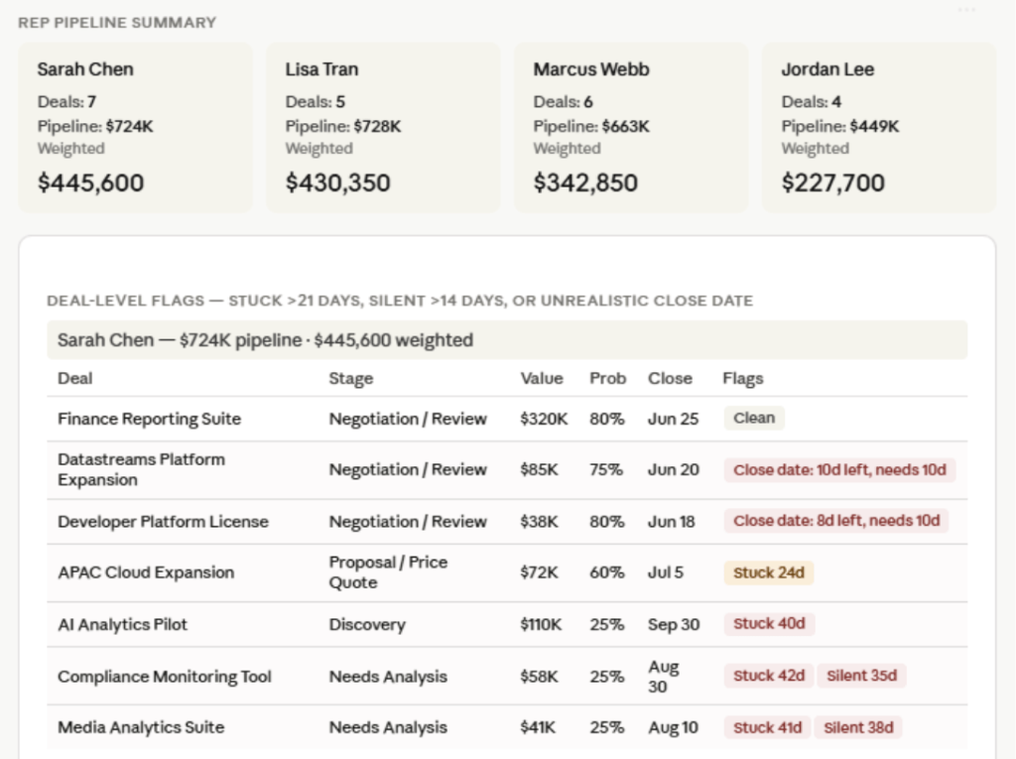Click the 'REP PIPELINE SUMMARY' heading

pyautogui.click(x=117, y=23)
